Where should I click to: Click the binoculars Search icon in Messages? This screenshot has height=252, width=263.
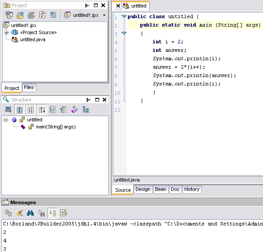click(31, 213)
